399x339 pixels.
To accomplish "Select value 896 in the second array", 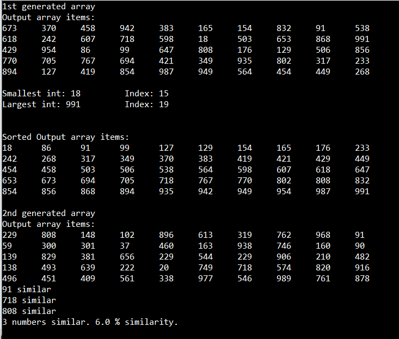I will point(166,235).
